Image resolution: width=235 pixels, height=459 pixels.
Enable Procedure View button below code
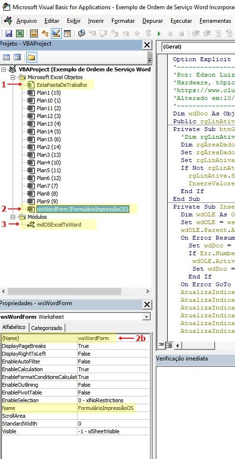161,345
